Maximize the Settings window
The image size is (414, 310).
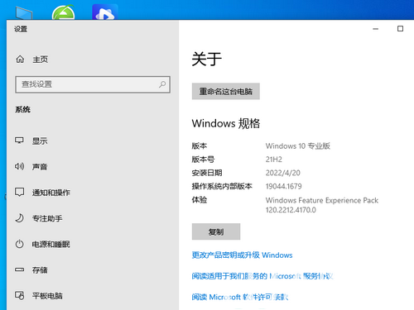tap(400, 29)
